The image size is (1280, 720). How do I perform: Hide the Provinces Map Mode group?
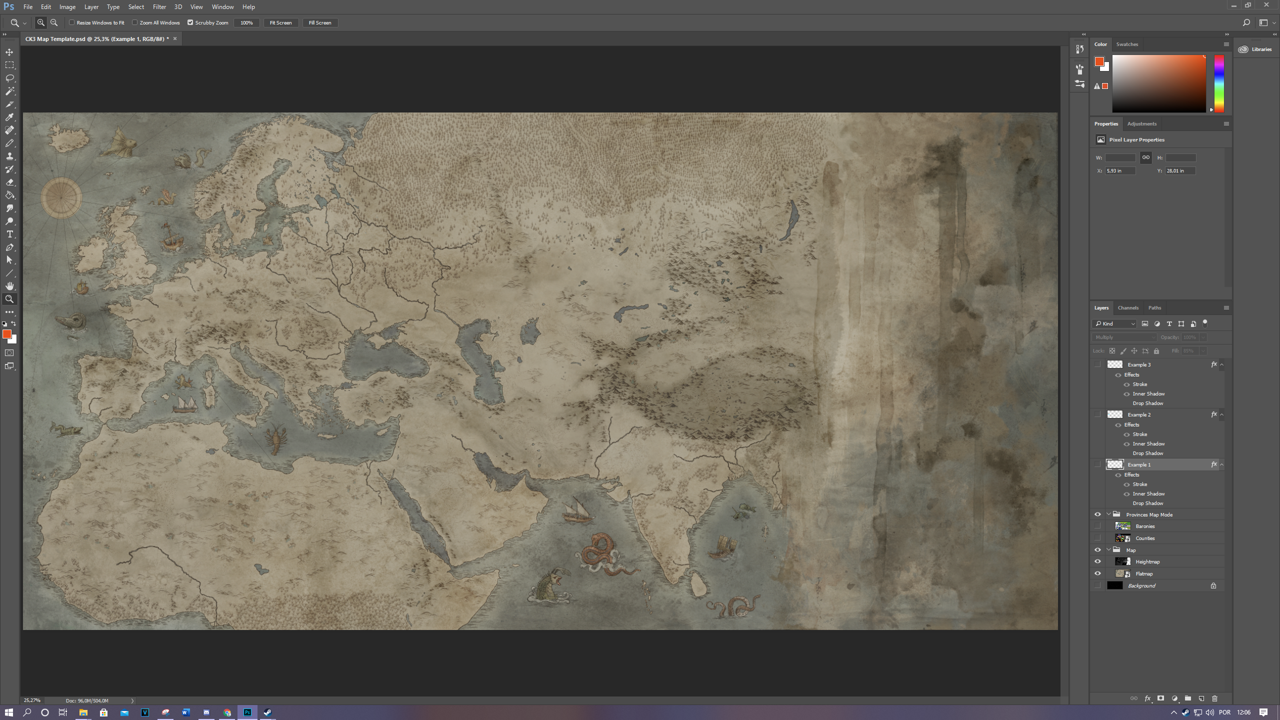click(x=1097, y=514)
